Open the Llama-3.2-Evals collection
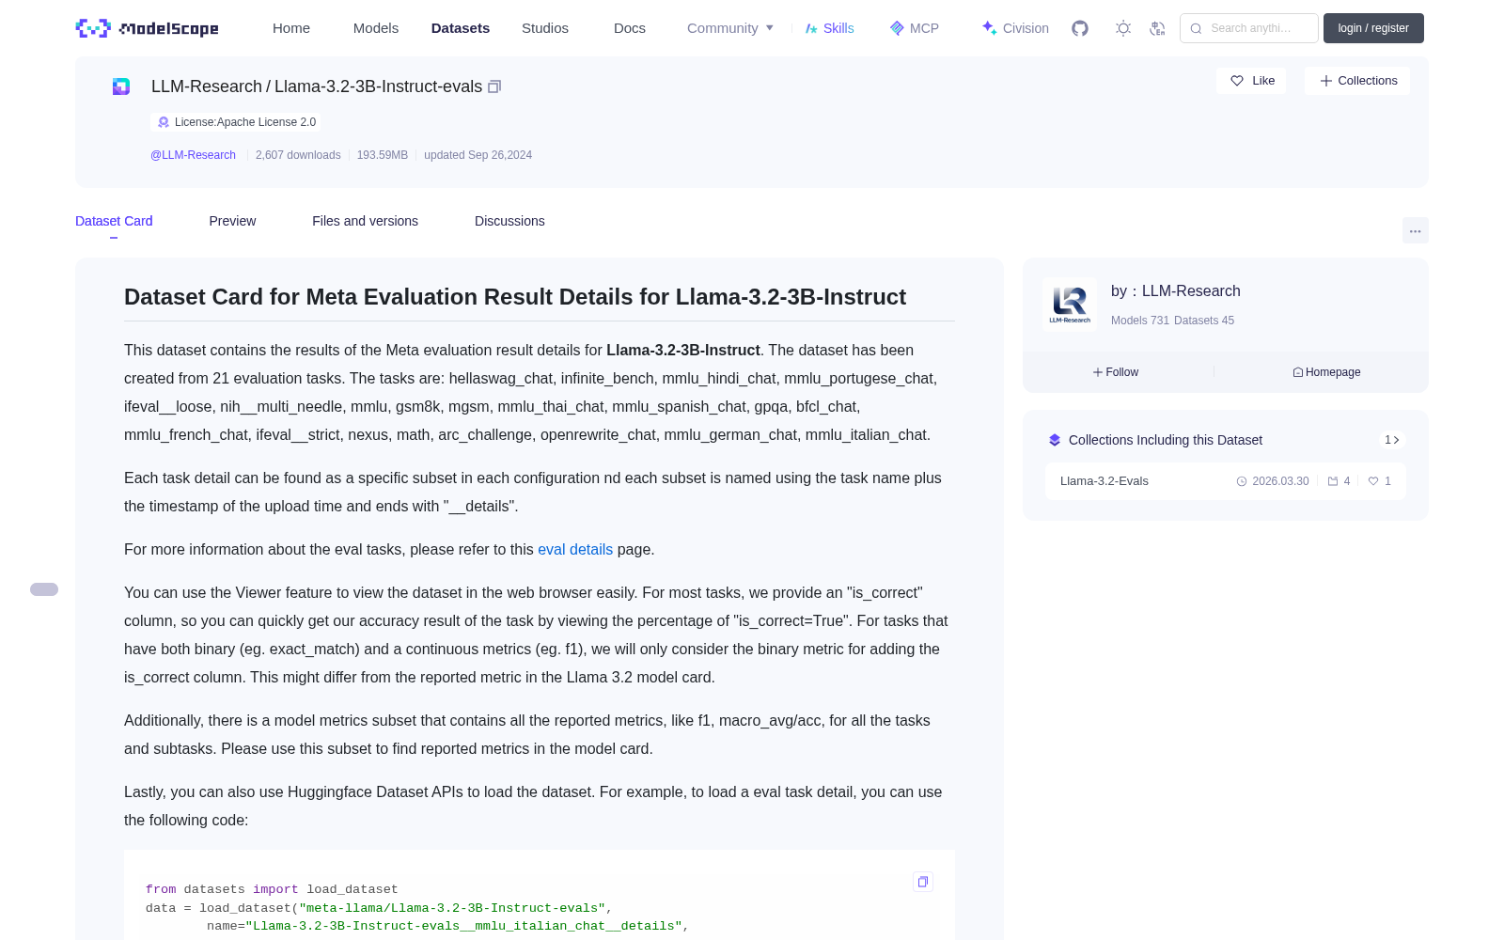Viewport: 1504px width, 940px height. pyautogui.click(x=1226, y=481)
